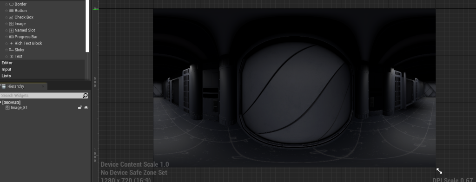Collapse the [360HUD] root tree node

pos(0,103)
